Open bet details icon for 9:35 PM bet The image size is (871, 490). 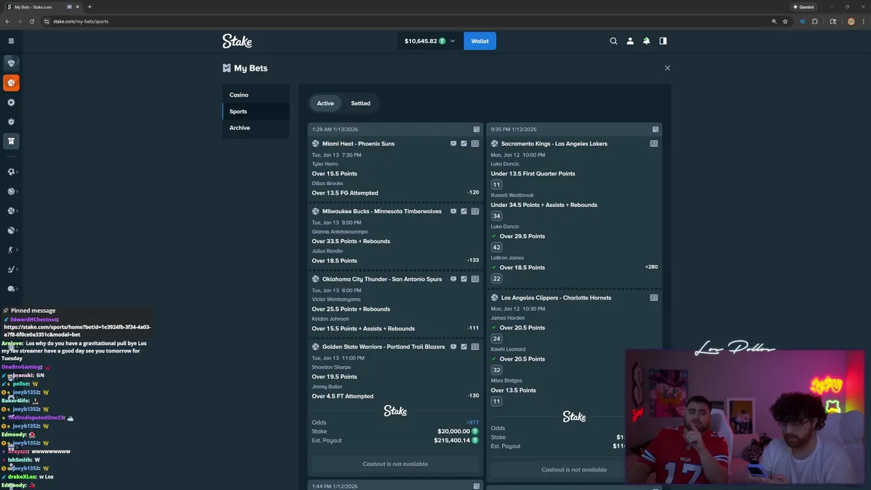click(655, 129)
